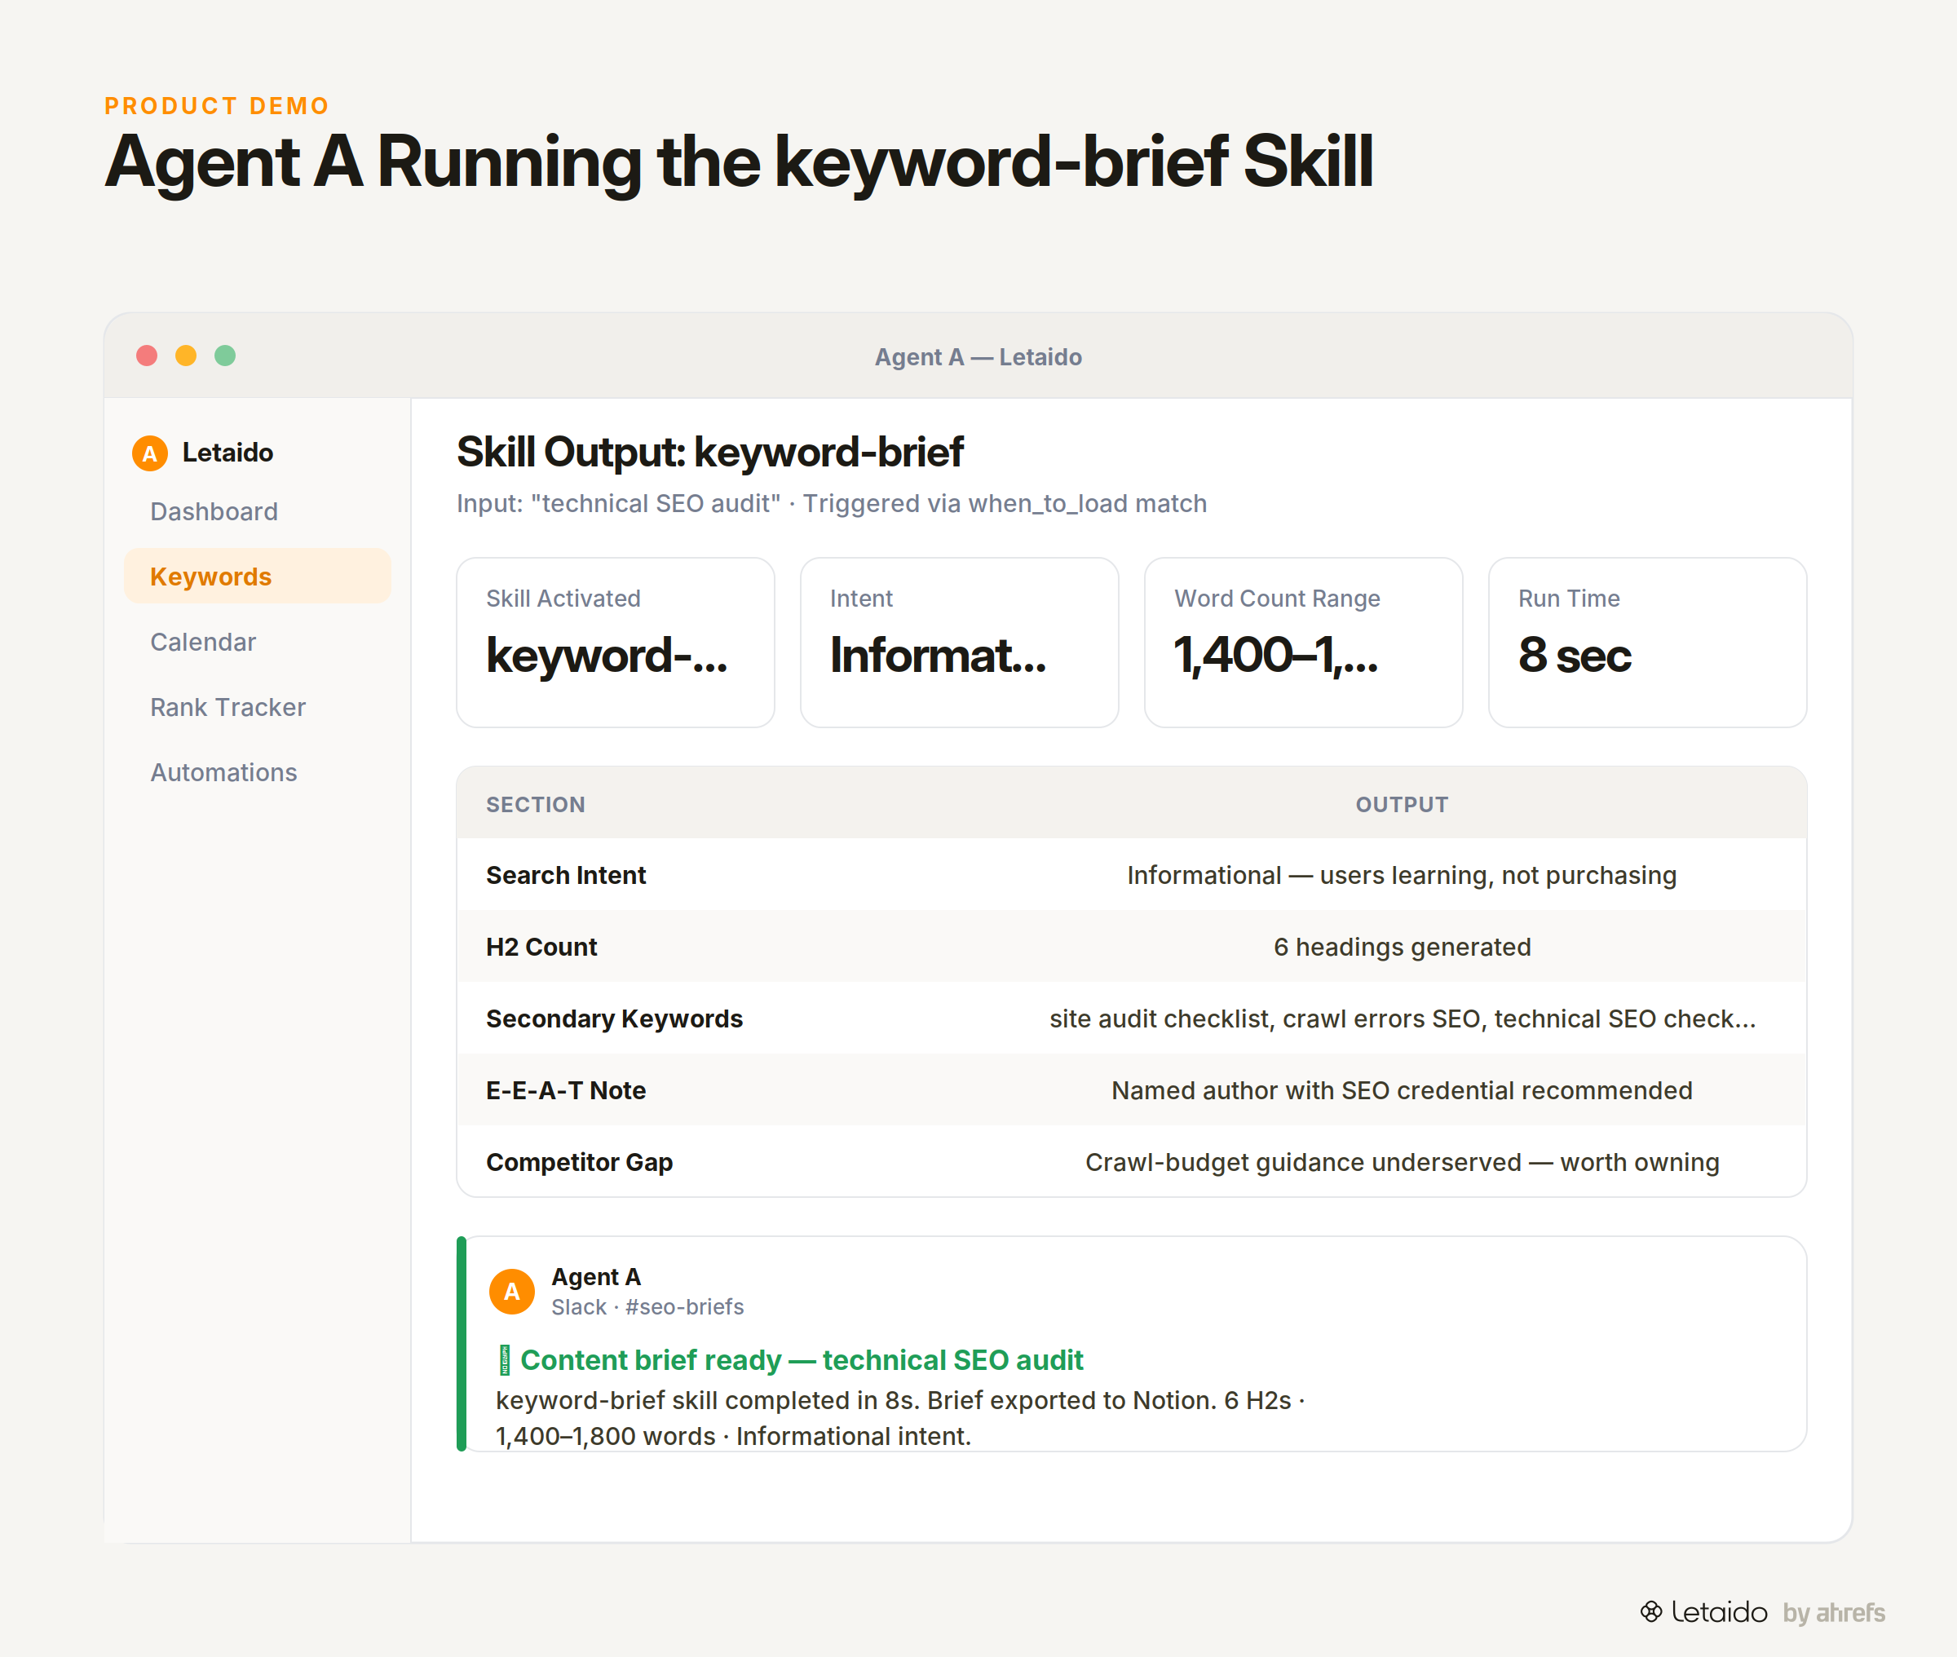This screenshot has width=1957, height=1657.
Task: Click the SECTION column header
Action: pyautogui.click(x=535, y=804)
